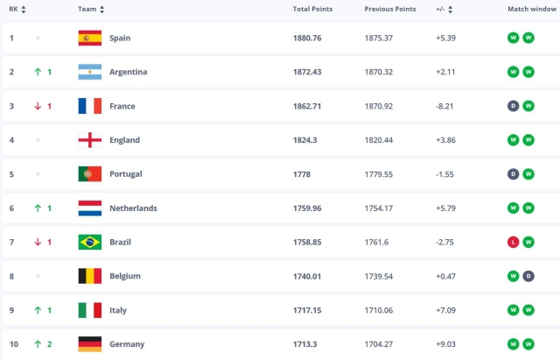Click the Portugal flag icon
This screenshot has height=360, width=560.
(x=90, y=173)
